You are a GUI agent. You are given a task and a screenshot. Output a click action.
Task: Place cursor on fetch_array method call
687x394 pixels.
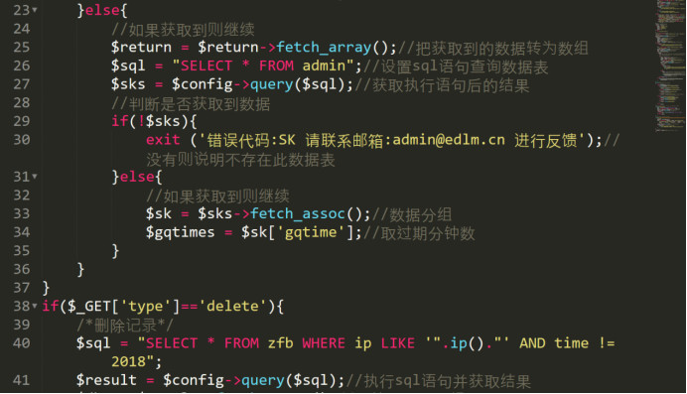(324, 48)
